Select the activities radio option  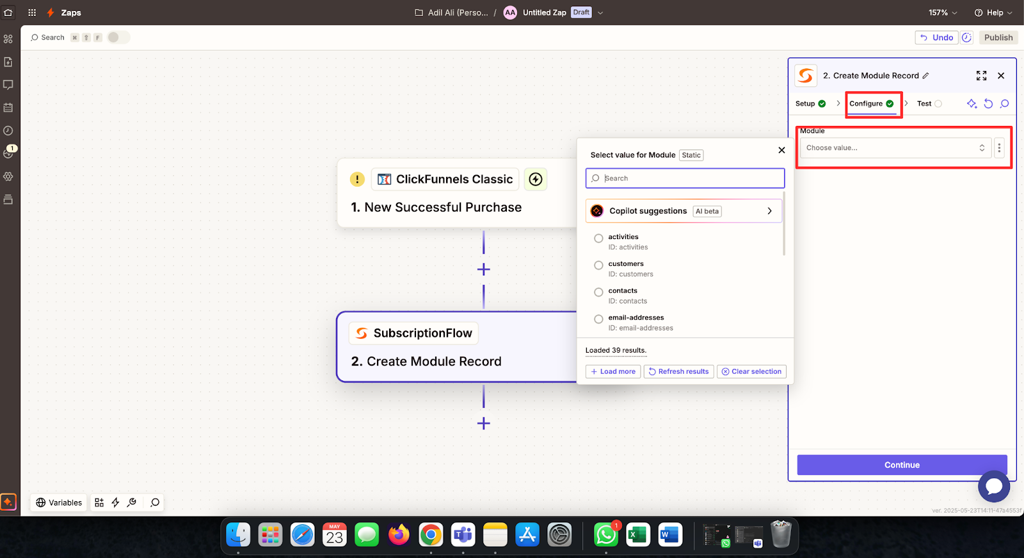(x=598, y=238)
